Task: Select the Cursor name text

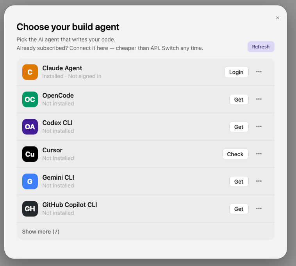Action: [52, 150]
